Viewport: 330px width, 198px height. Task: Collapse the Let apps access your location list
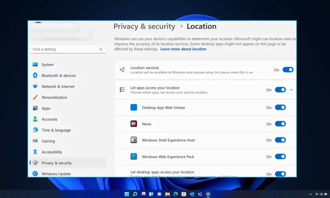click(291, 90)
